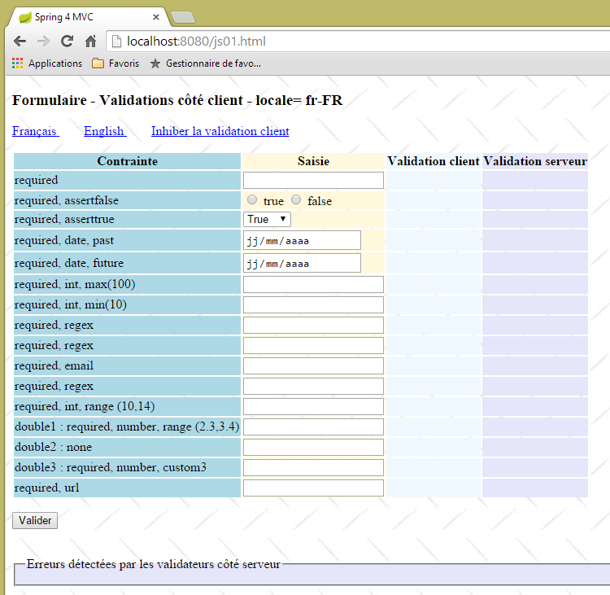Click the past date input field
The height and width of the screenshot is (595, 610).
pos(302,240)
